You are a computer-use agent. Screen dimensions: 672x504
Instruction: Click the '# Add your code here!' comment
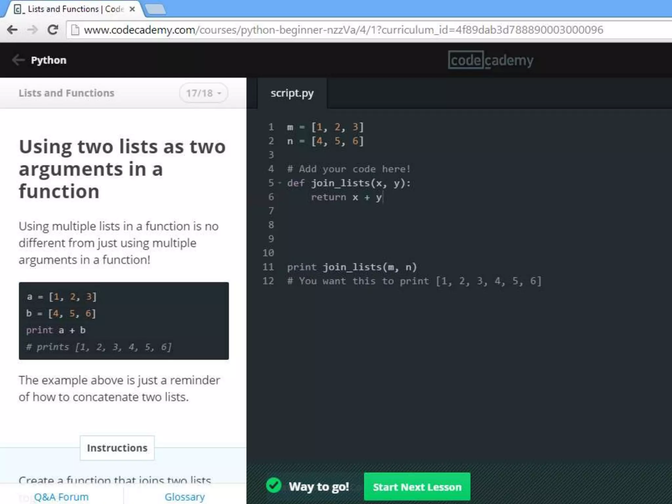[x=349, y=169]
